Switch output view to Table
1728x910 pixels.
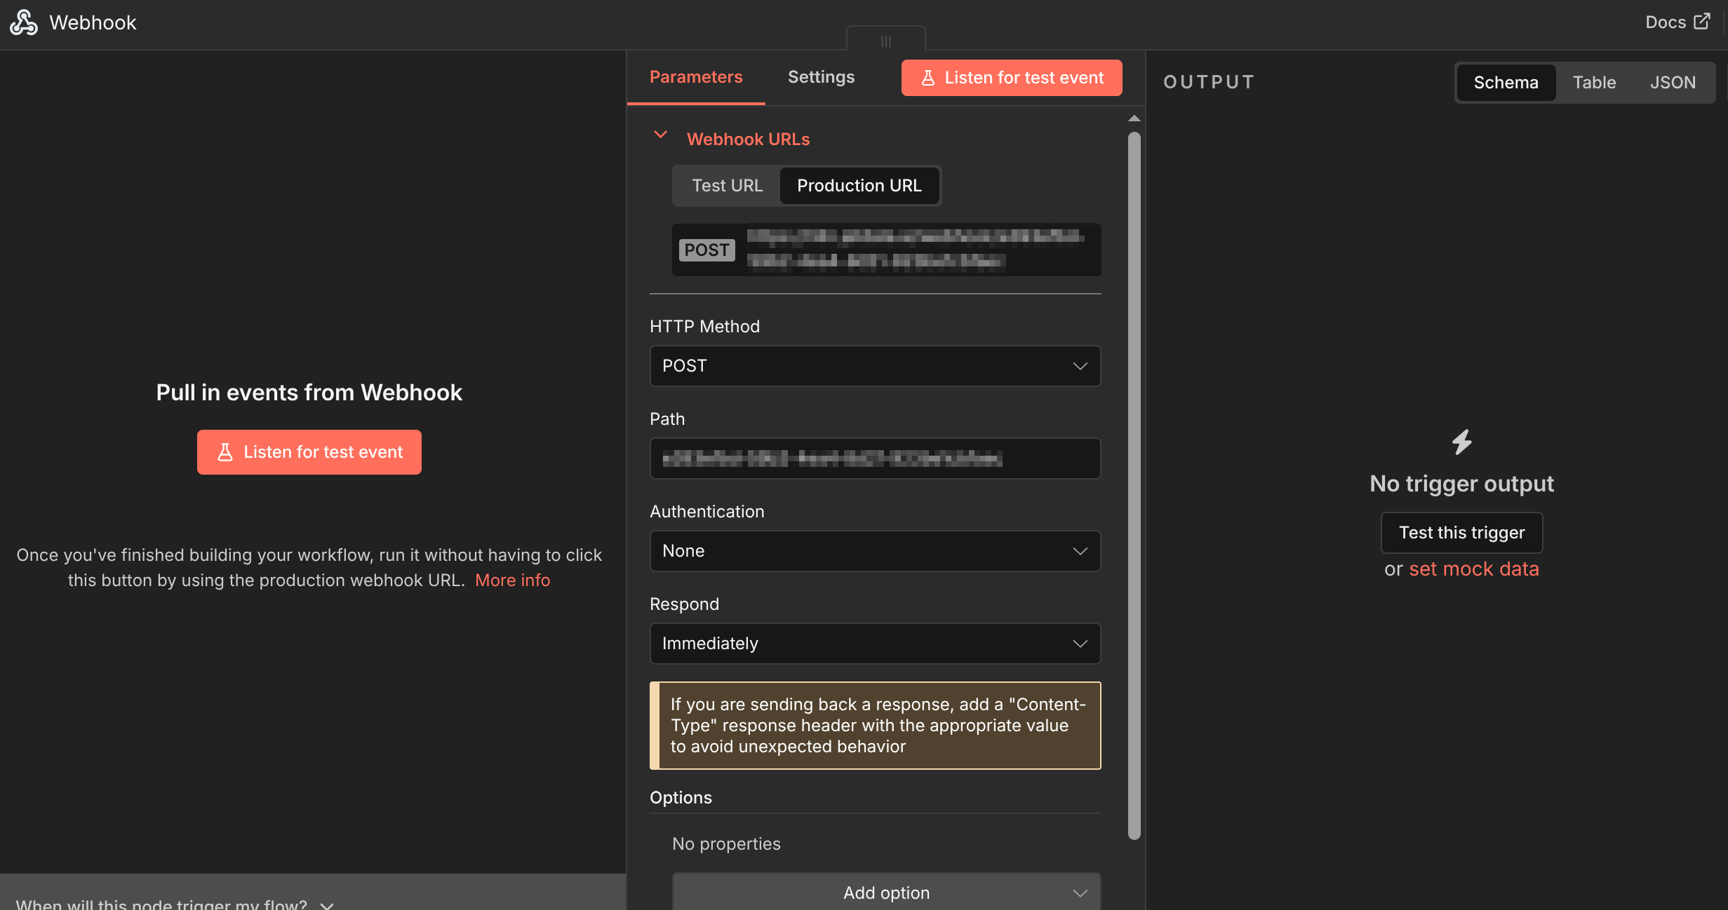[1594, 82]
